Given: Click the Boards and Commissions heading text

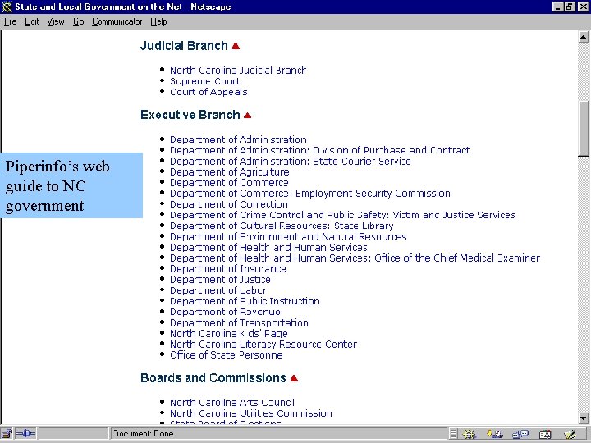Looking at the screenshot, I should [x=213, y=378].
